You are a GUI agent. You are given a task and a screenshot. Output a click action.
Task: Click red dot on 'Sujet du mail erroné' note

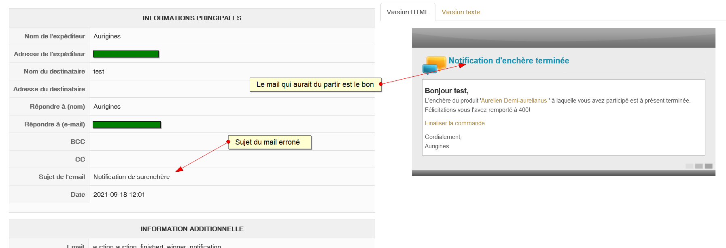[229, 142]
